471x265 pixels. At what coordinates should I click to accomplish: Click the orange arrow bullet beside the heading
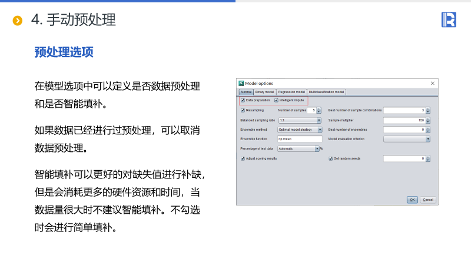[x=18, y=21]
